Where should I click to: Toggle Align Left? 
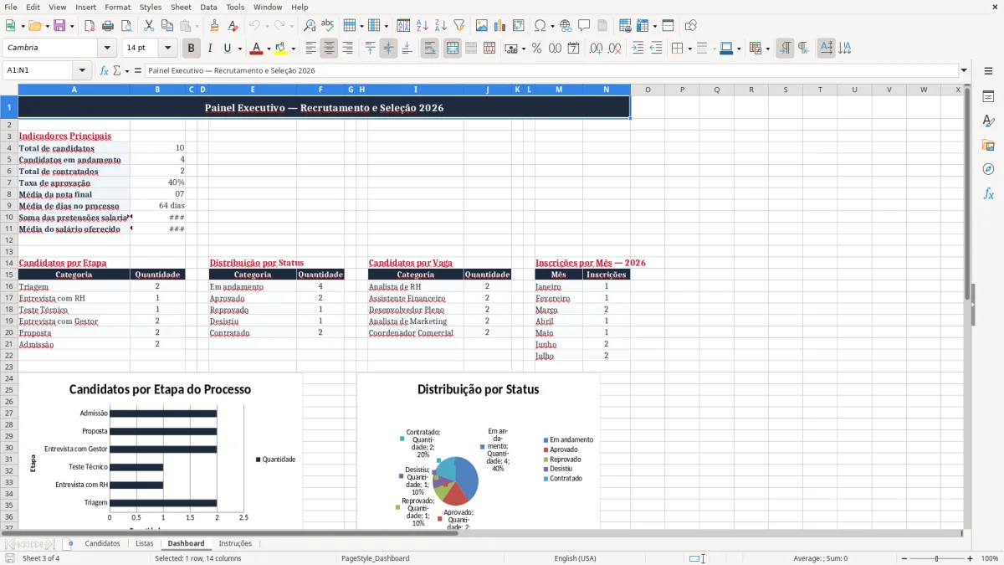pyautogui.click(x=310, y=49)
